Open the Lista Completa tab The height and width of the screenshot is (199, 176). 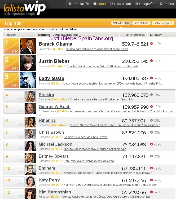163,23
